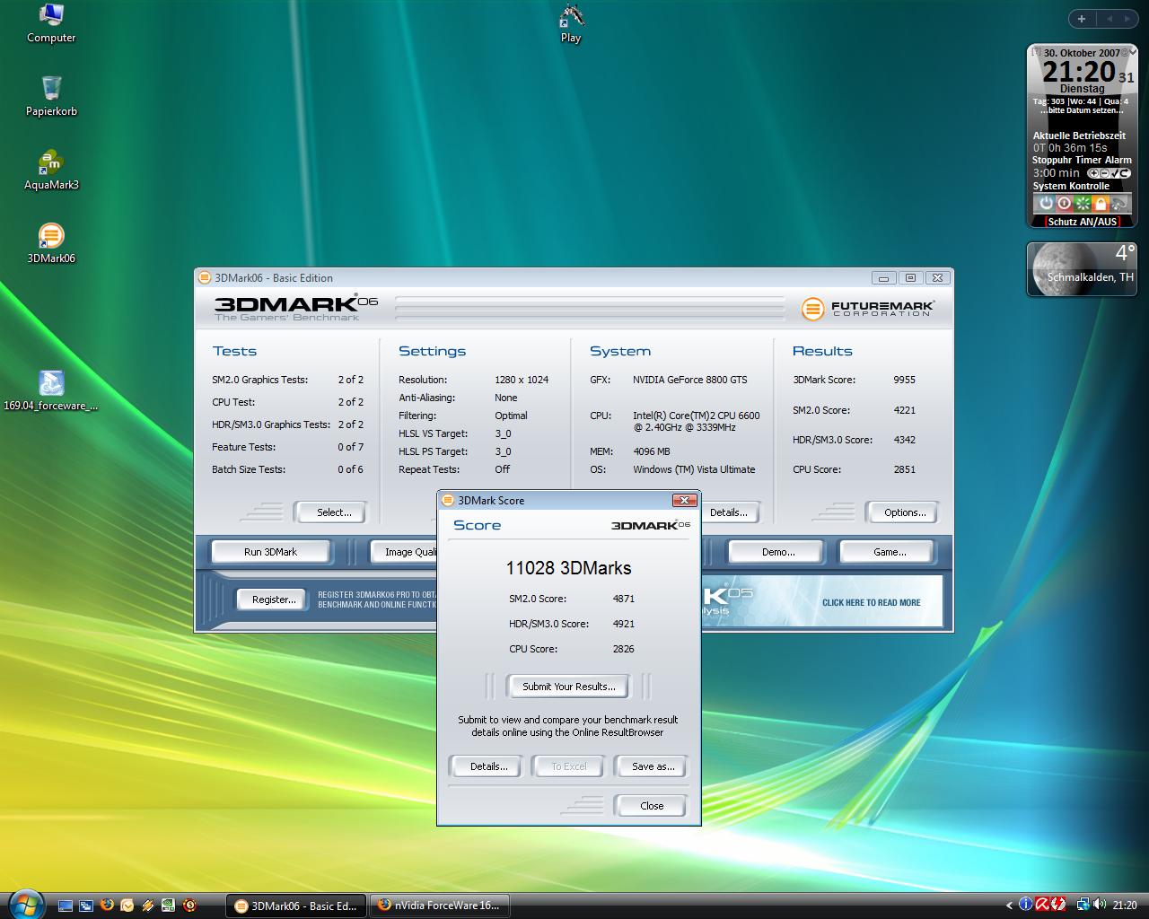The width and height of the screenshot is (1149, 919).
Task: Click the green standby icon in System Kontrolle
Action: (1083, 203)
